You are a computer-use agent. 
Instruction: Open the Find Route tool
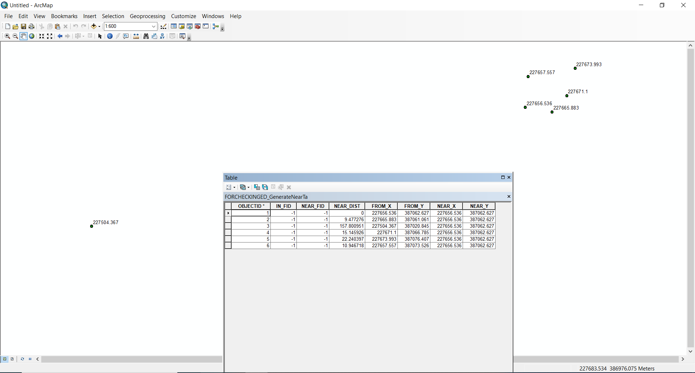pos(154,36)
